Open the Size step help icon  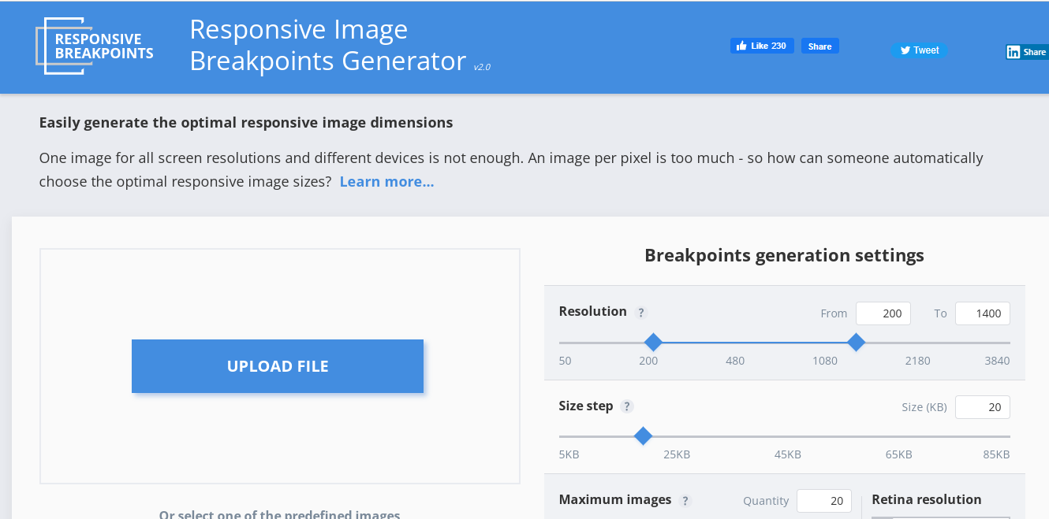pyautogui.click(x=627, y=406)
